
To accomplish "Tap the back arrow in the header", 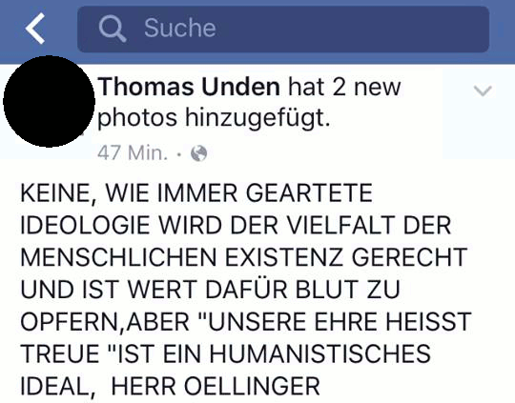I will click(35, 29).
